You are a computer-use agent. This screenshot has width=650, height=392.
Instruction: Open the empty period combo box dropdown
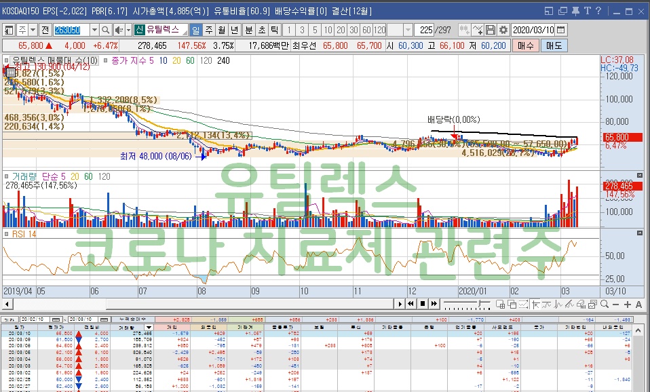408,30
